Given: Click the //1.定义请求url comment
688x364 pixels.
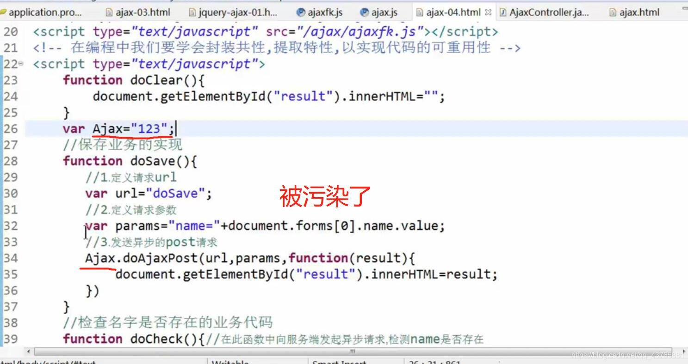Looking at the screenshot, I should (131, 177).
